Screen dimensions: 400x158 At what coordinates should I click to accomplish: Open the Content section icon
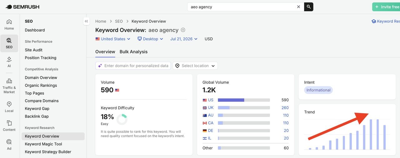pos(9,126)
